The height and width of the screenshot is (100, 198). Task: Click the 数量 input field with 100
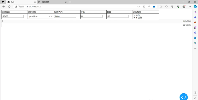[118, 16]
